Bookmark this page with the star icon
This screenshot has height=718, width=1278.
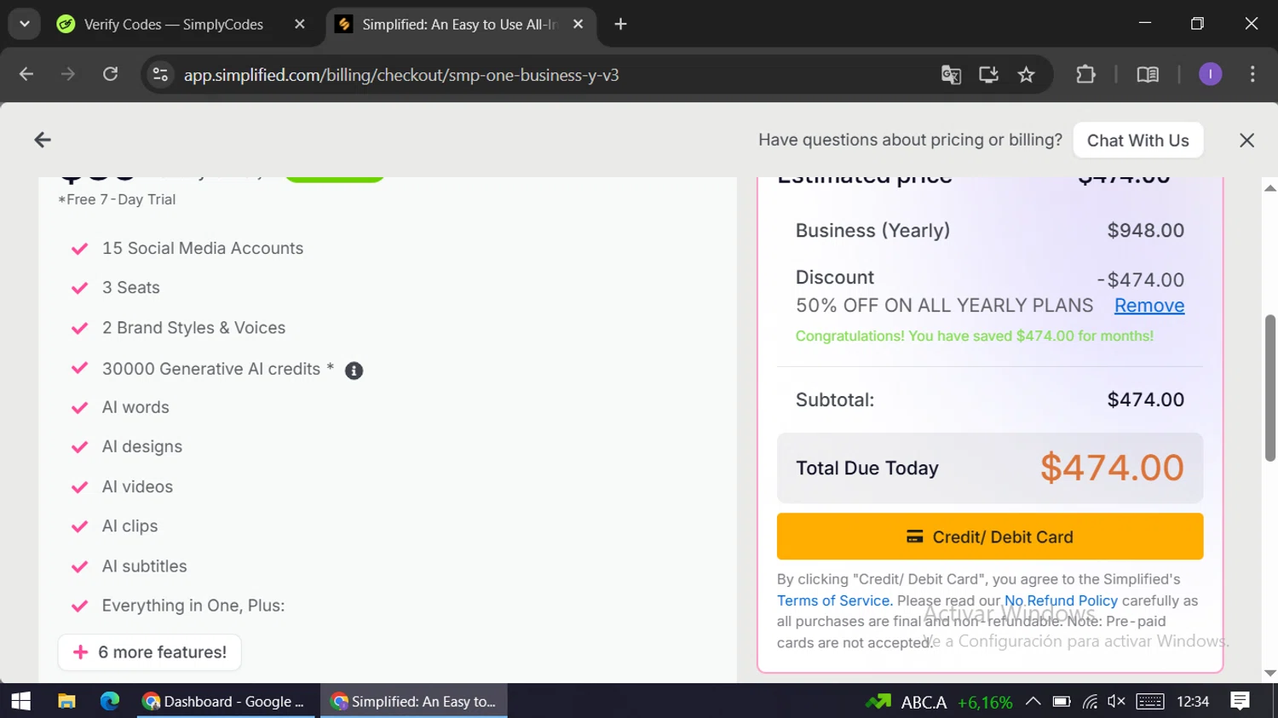click(1026, 75)
